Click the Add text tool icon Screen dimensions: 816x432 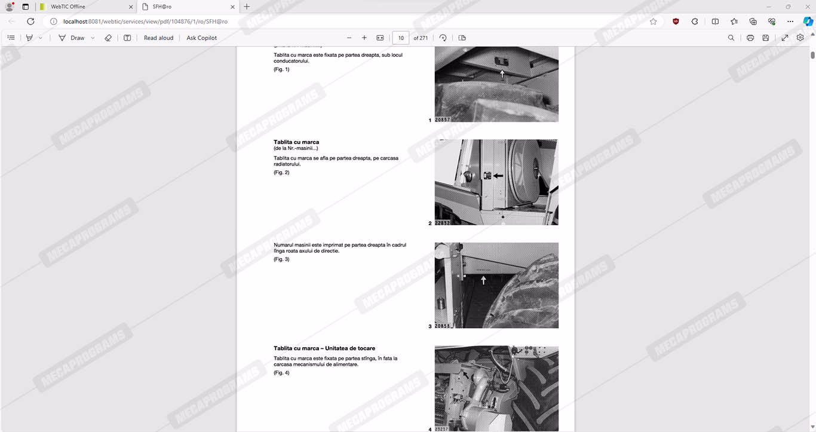pyautogui.click(x=127, y=38)
